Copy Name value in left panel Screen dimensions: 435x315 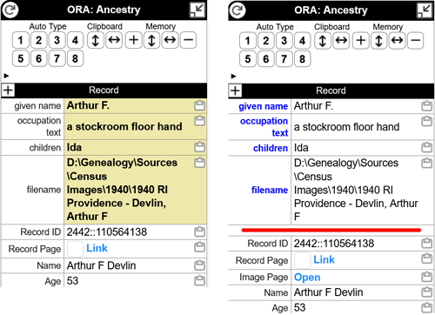pyautogui.click(x=199, y=265)
